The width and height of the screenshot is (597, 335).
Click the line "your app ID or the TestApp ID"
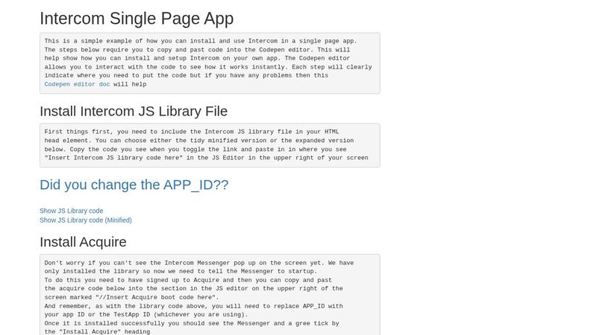click(146, 314)
